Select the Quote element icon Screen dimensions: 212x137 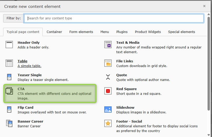[108, 77]
